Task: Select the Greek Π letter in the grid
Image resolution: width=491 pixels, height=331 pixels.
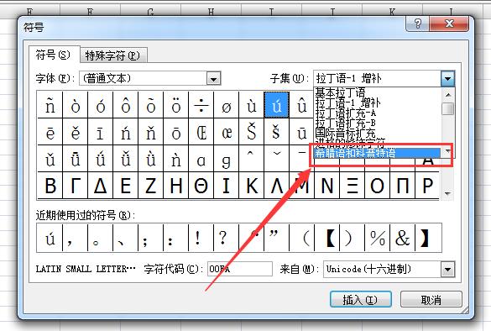Action: click(402, 186)
